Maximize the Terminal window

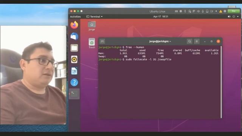tap(211, 41)
